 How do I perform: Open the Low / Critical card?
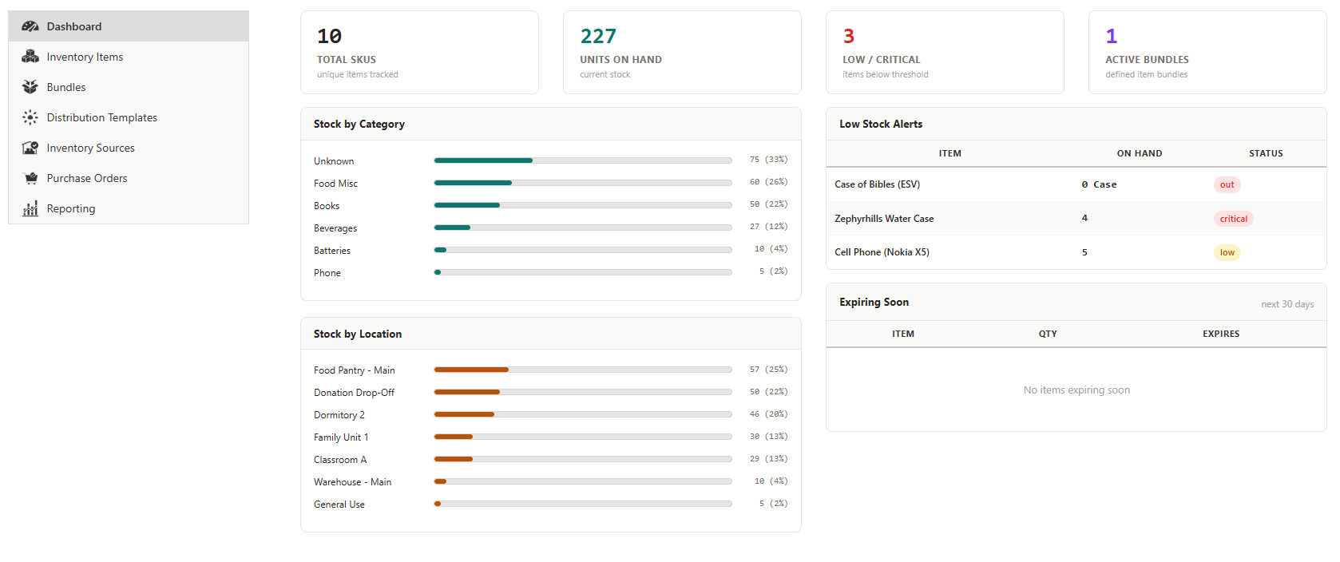pyautogui.click(x=945, y=53)
